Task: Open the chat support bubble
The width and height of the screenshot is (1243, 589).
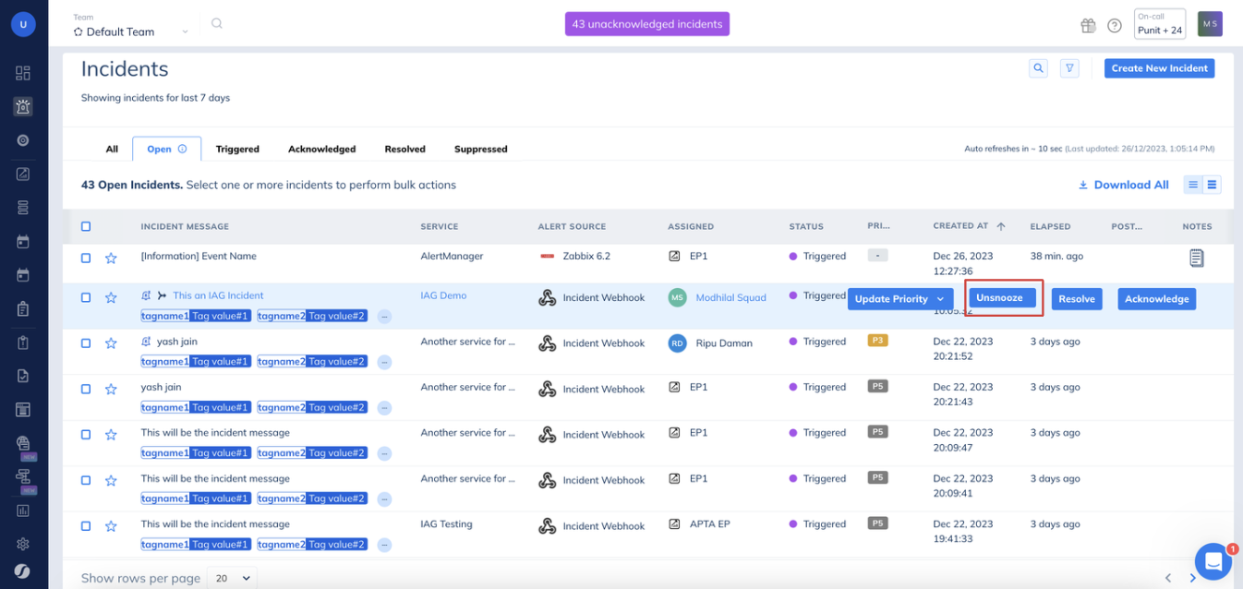Action: click(x=1213, y=561)
